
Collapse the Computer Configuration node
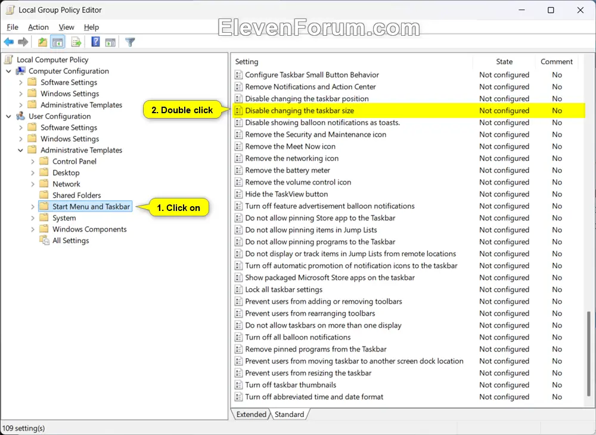(8, 71)
